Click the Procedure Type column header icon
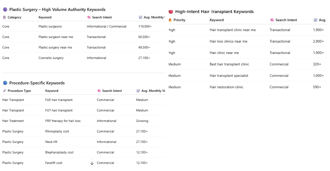 click(5, 91)
